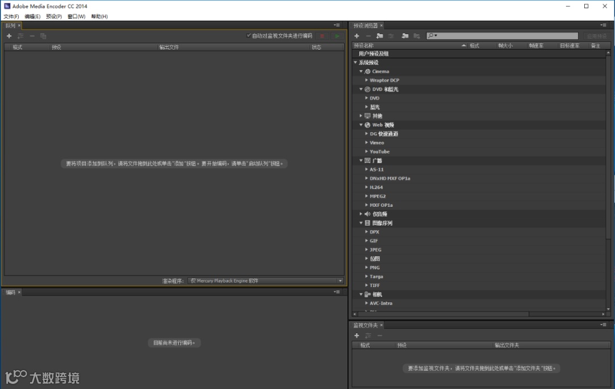This screenshot has width=615, height=389.
Task: Stop the queue with the red button
Action: tap(322, 36)
